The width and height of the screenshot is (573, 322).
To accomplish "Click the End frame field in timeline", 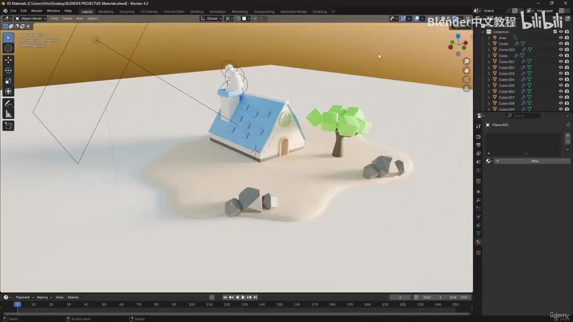I will pos(458,297).
